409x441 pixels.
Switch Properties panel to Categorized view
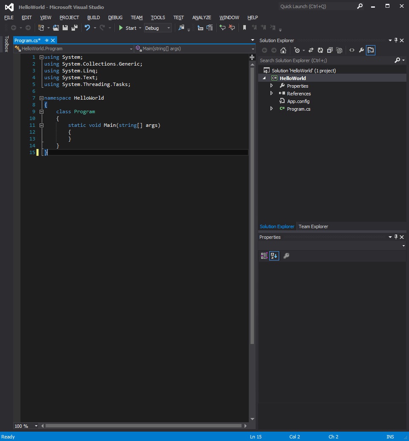(x=264, y=256)
